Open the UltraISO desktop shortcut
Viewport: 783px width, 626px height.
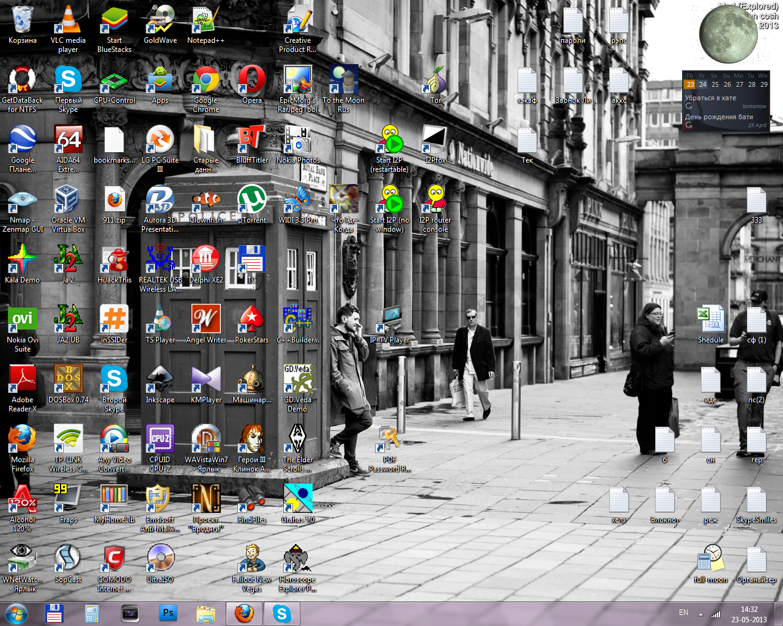tap(160, 565)
